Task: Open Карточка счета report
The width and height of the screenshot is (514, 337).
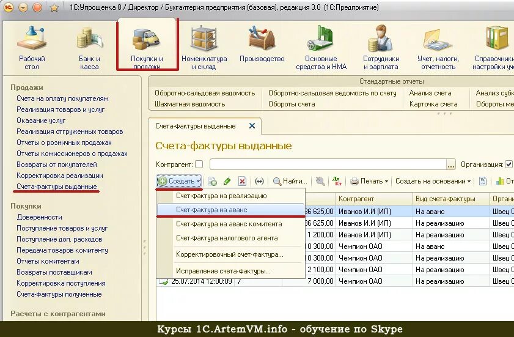Action: [433, 104]
